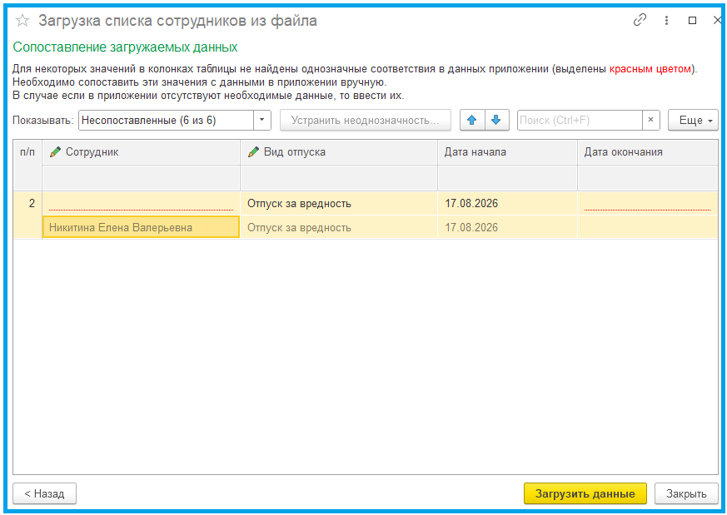
Task: Sort by Сотрудник column header
Action: (141, 152)
